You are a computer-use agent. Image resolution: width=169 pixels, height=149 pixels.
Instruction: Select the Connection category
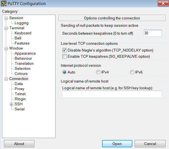point(19,79)
